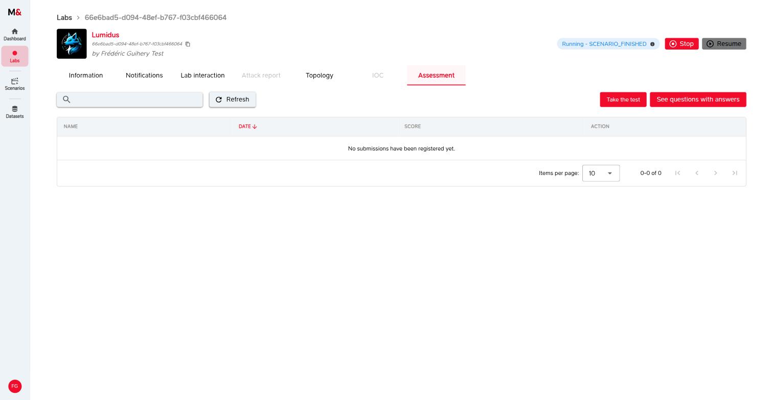Sort the table by the DATE column
Image resolution: width=773 pixels, height=400 pixels.
point(248,127)
